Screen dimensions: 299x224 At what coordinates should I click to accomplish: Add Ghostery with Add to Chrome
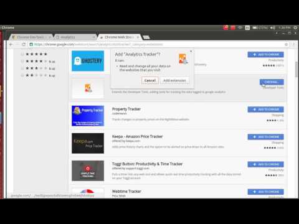click(265, 55)
